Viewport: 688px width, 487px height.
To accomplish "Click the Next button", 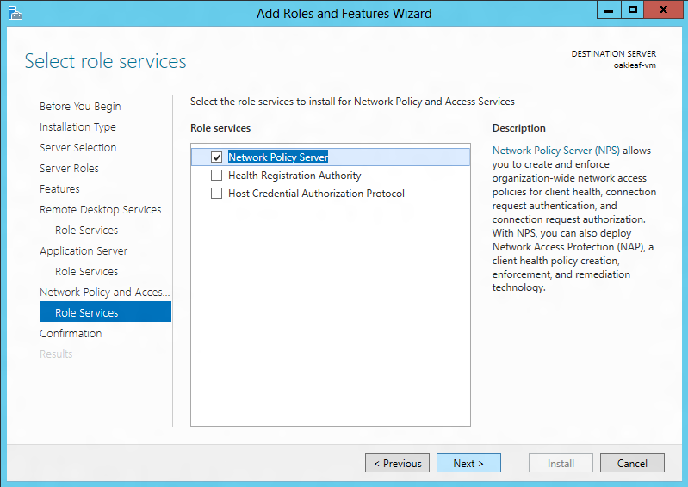I will (468, 463).
